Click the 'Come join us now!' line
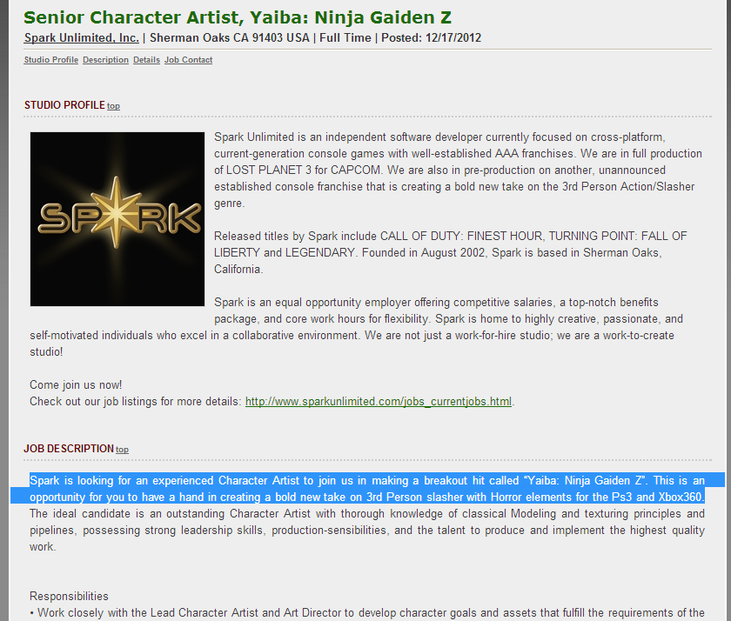The image size is (731, 621). click(x=76, y=384)
